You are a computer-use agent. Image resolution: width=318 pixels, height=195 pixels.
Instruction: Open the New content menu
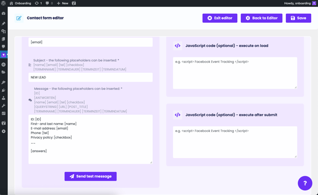(62, 3)
